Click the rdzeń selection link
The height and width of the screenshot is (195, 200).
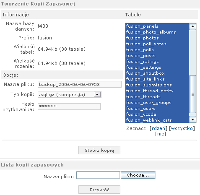point(158,128)
